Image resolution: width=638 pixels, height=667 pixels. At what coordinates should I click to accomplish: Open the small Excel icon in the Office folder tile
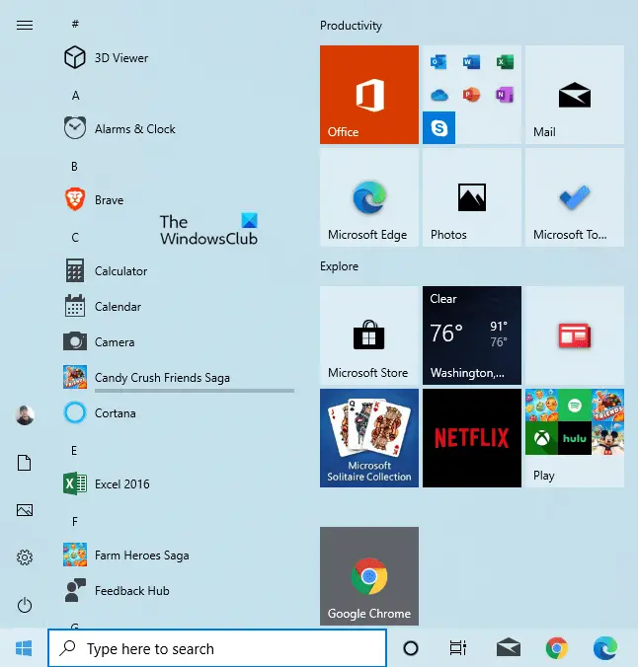pyautogui.click(x=505, y=62)
